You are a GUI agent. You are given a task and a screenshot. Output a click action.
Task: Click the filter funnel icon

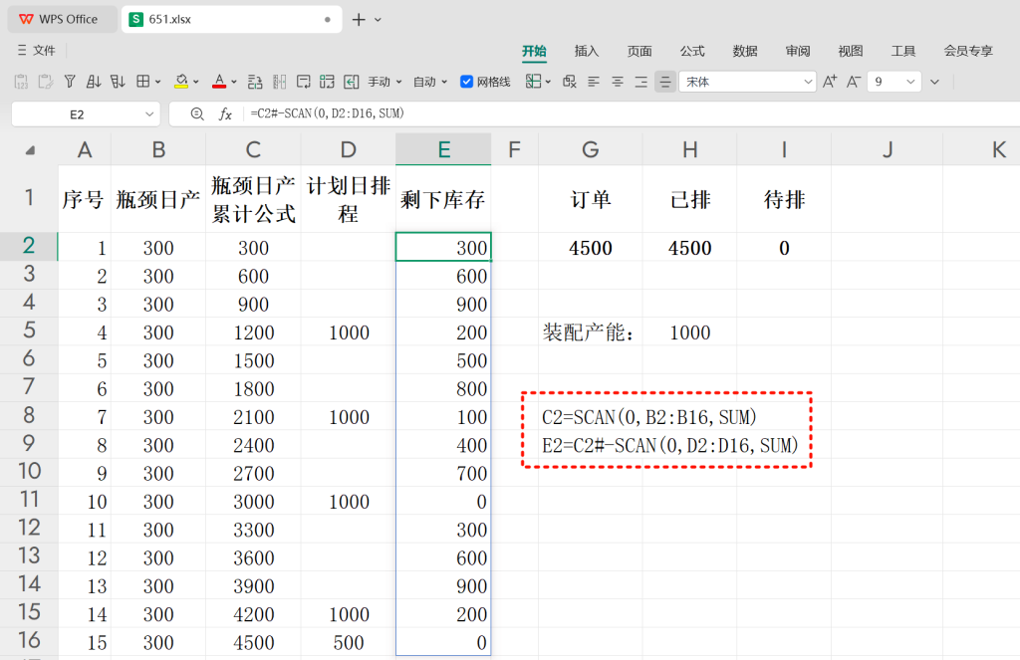click(70, 82)
